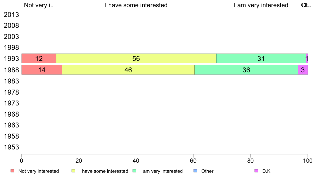
Task: Click the 1953 year label on axis
Action: pos(11,147)
